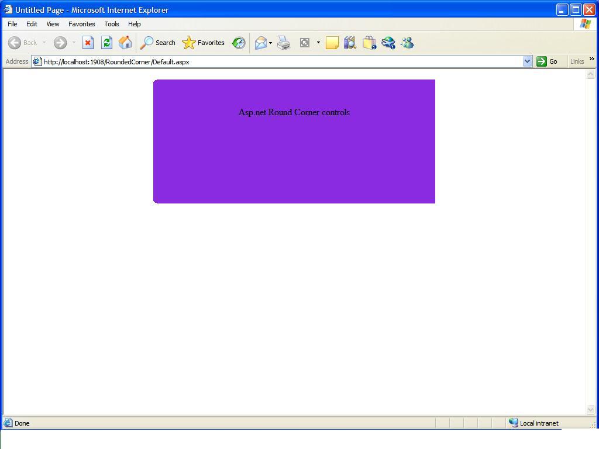Open the Messenger people icon
Viewport: 599px width, 449px height.
407,43
